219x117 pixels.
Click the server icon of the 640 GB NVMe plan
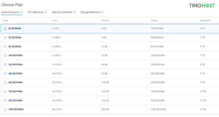tap(5, 82)
